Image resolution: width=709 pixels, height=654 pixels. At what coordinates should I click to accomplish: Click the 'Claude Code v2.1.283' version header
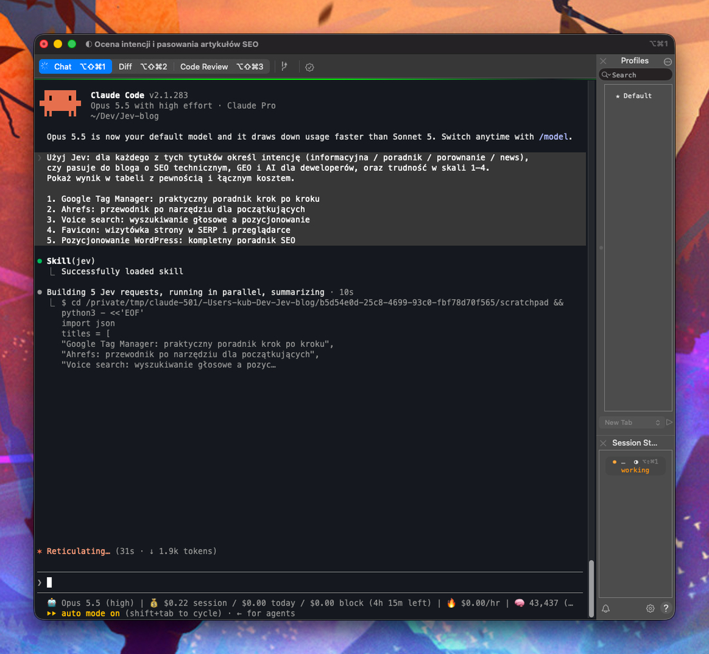pyautogui.click(x=139, y=95)
